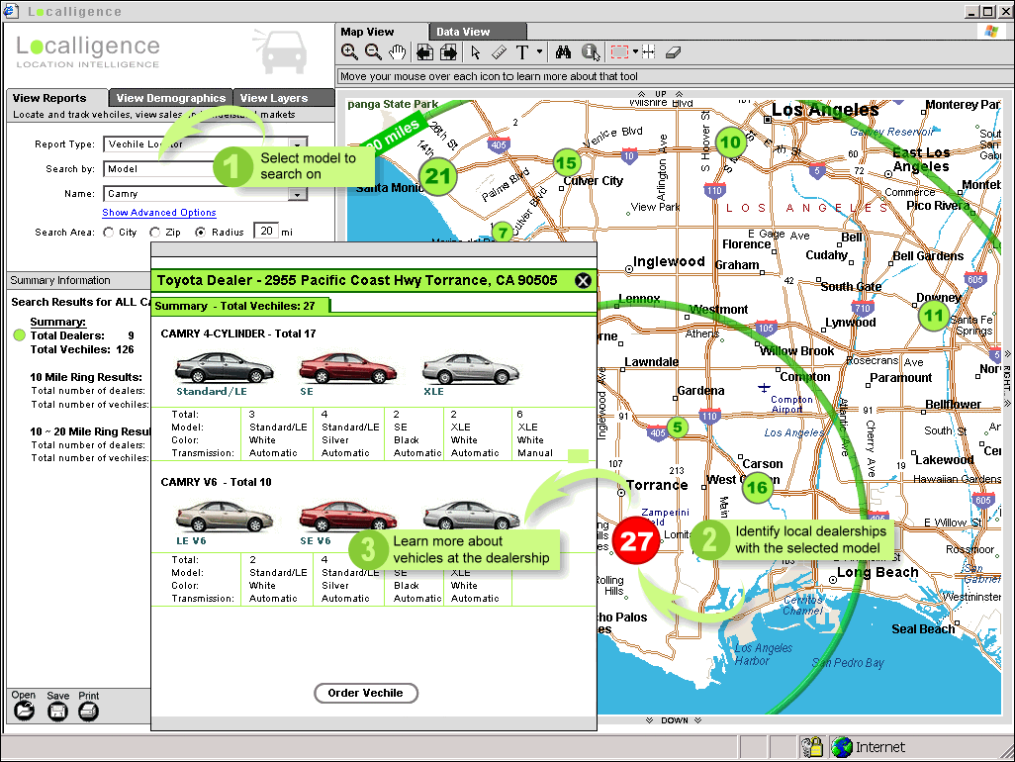1015x762 pixels.
Task: Select the T text label tool
Action: click(522, 51)
